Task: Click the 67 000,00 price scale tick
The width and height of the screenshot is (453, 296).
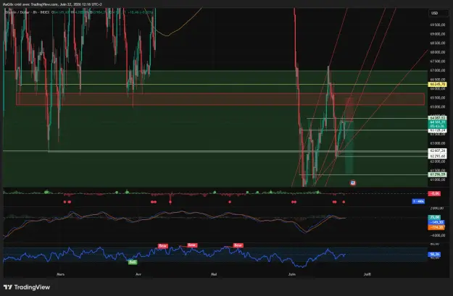Action: tap(437, 70)
